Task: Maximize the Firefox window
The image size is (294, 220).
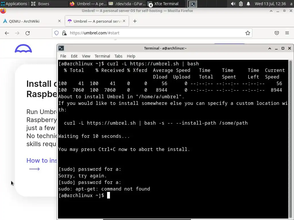Action: pos(284,11)
